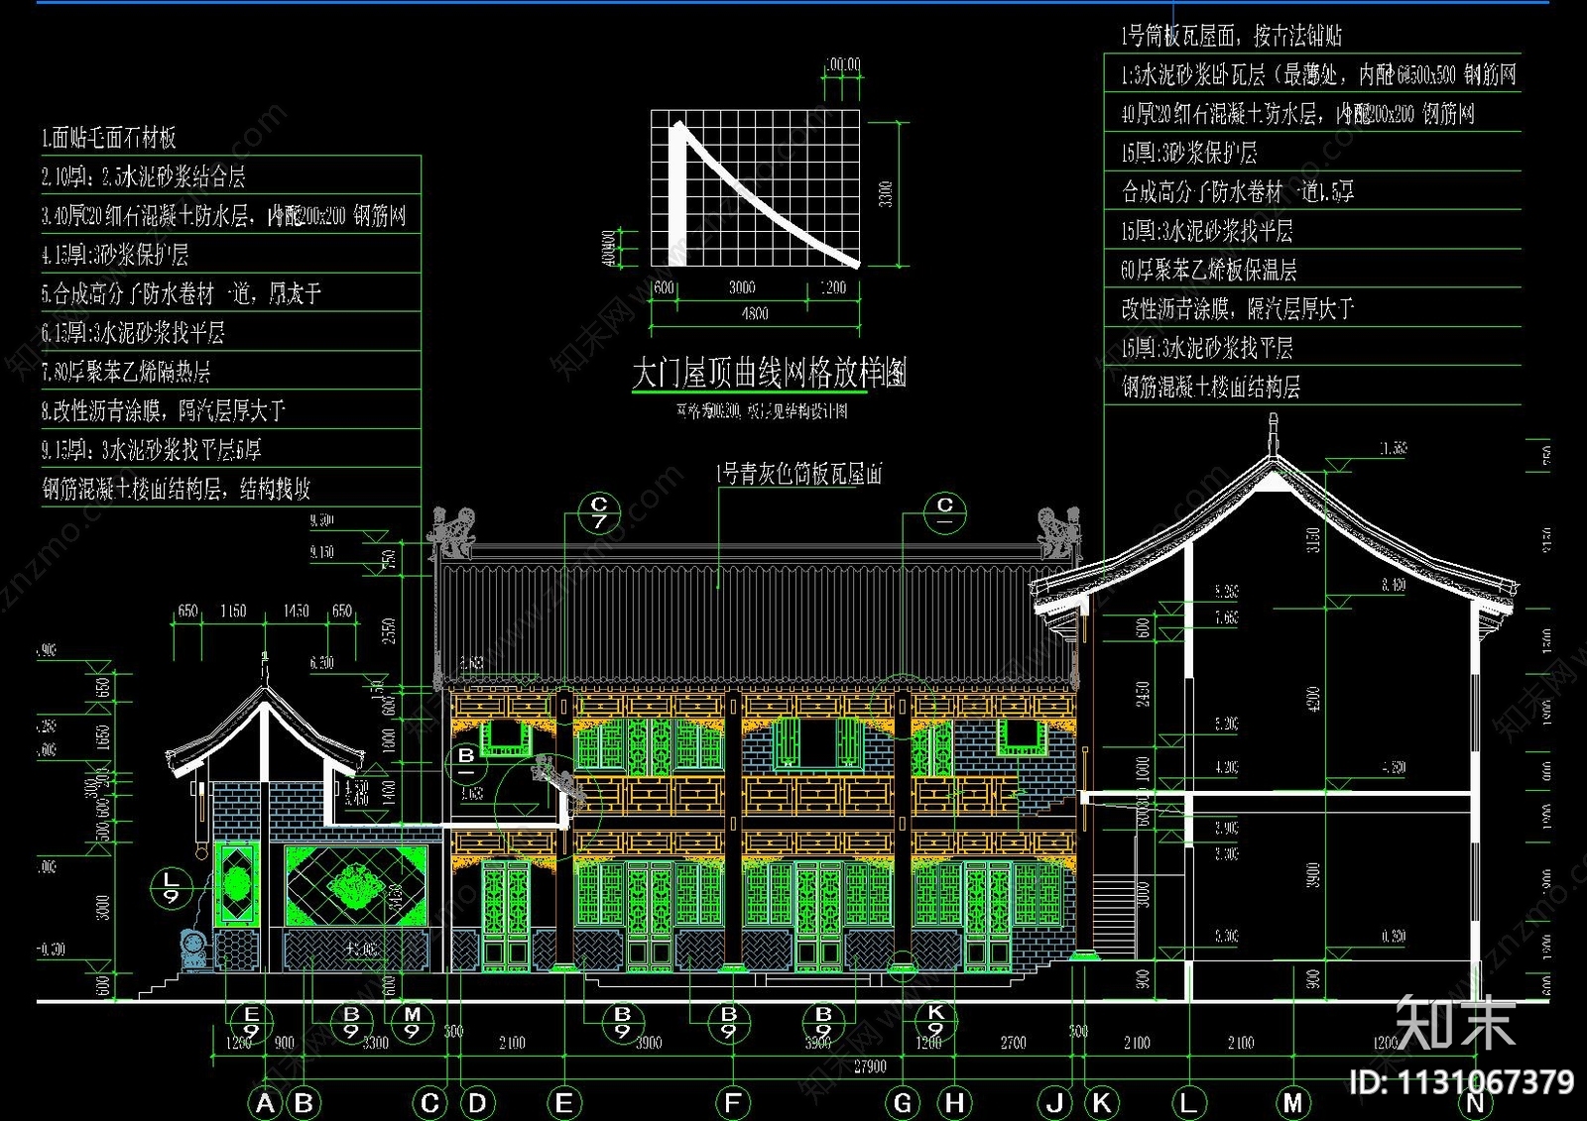The image size is (1587, 1121).
Task: Click note 4.15厚1:3砂浆保护层
Action: (x=114, y=255)
